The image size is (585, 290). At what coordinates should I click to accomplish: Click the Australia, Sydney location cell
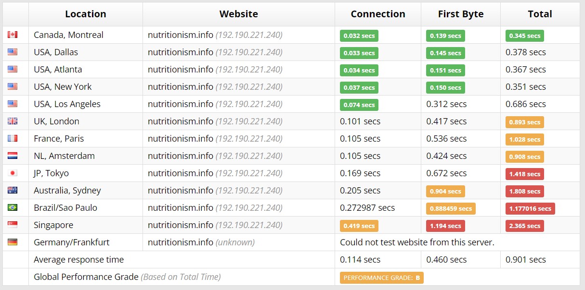tap(86, 190)
